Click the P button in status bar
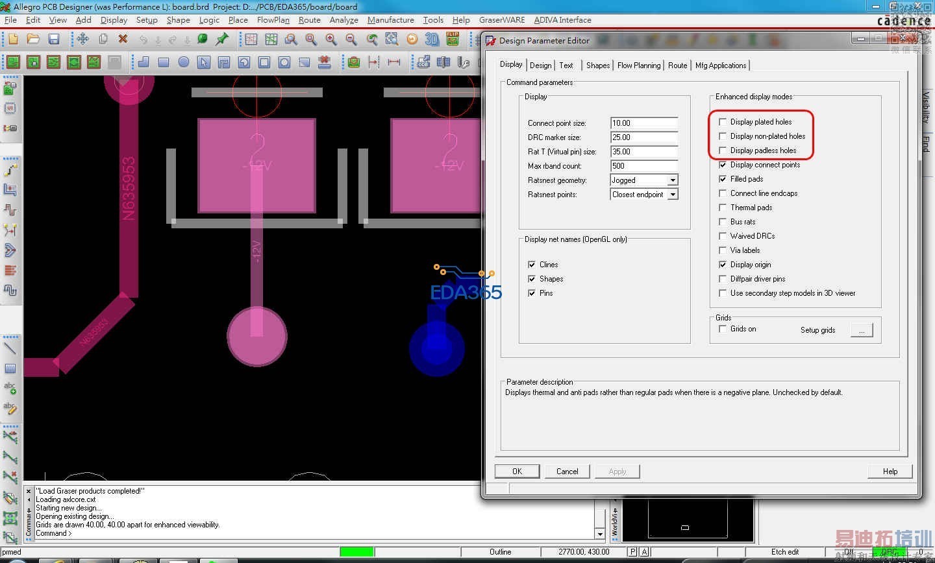 point(632,552)
